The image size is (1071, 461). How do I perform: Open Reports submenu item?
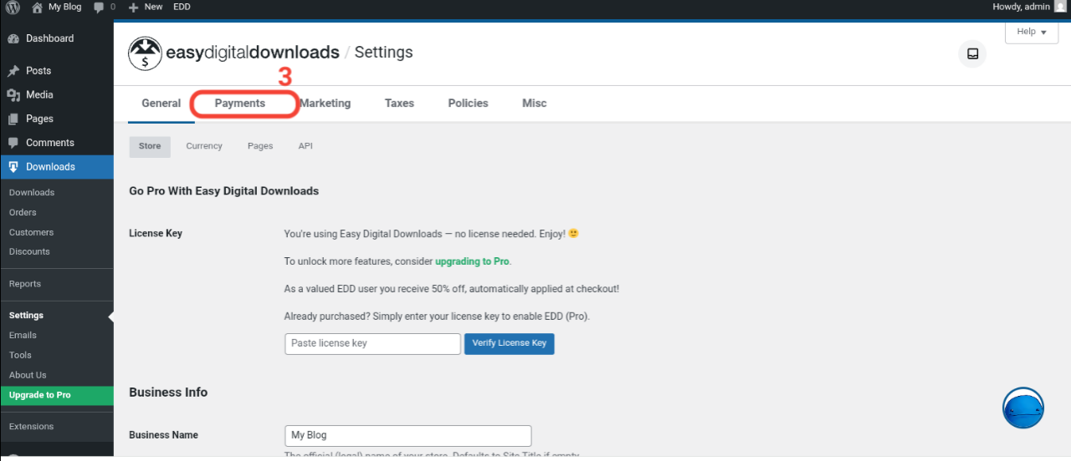25,284
